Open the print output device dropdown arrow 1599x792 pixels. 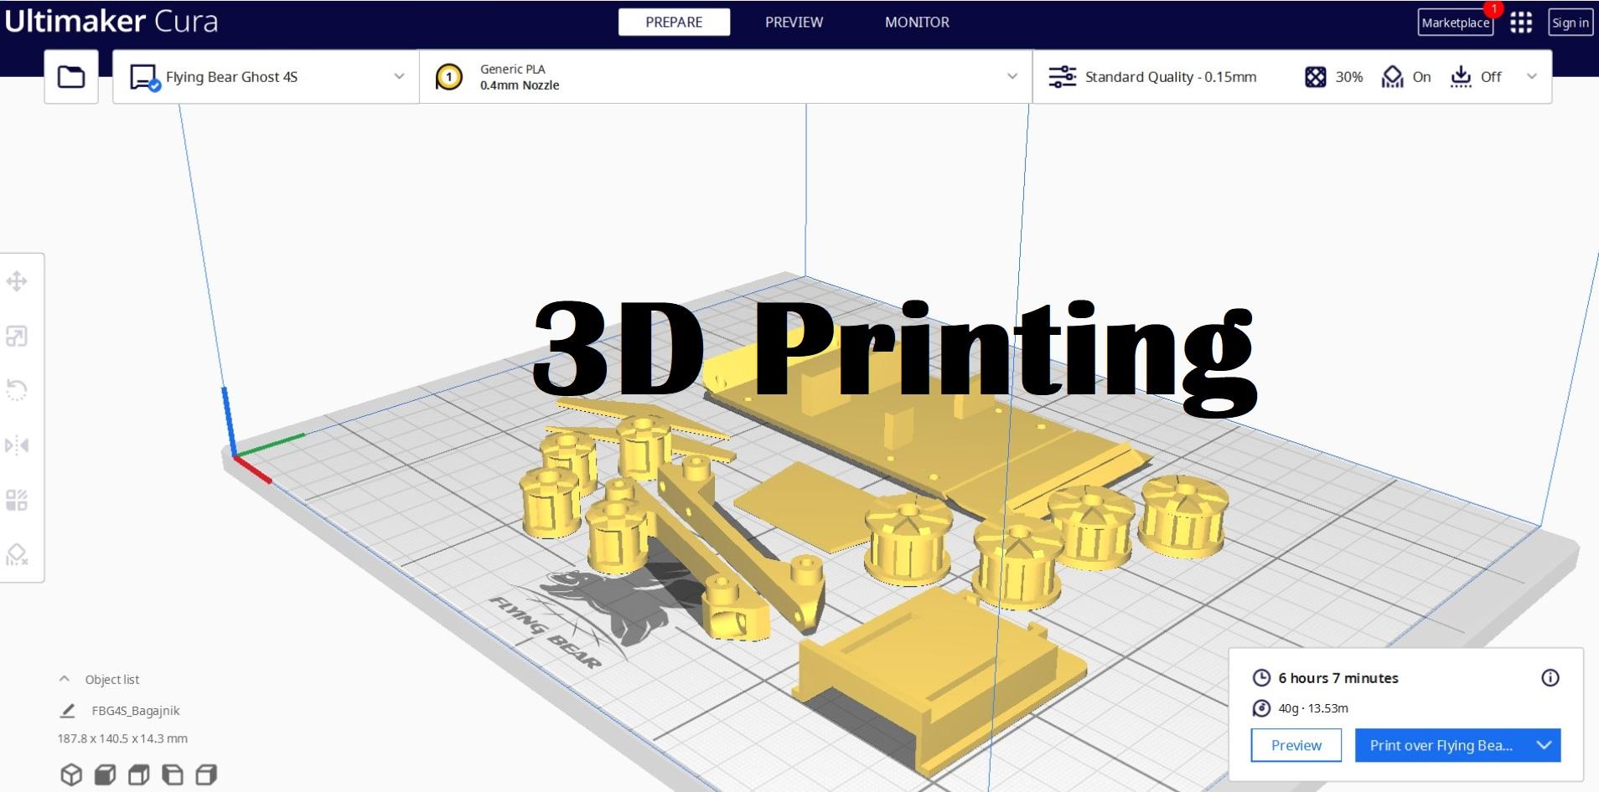[1544, 745]
